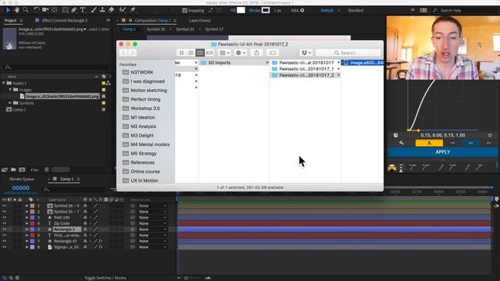This screenshot has height=281, width=500.
Task: Select the Standard workspace
Action: (x=355, y=10)
